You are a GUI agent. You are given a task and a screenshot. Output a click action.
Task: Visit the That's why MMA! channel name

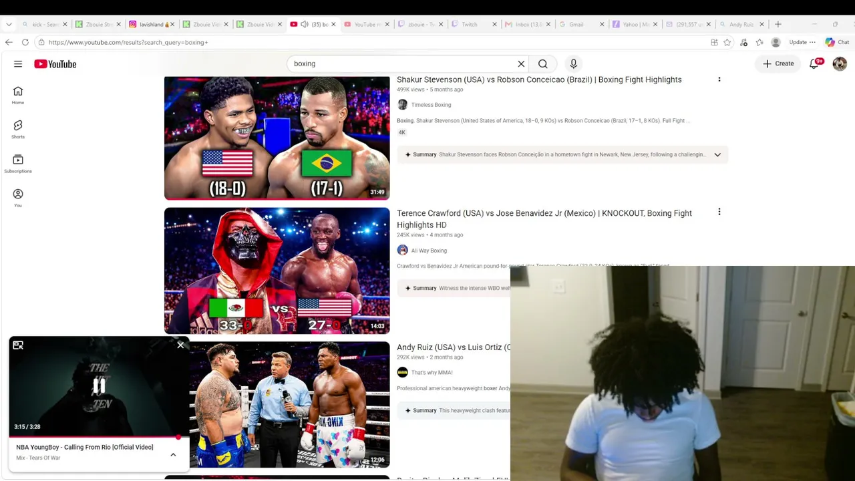click(432, 373)
